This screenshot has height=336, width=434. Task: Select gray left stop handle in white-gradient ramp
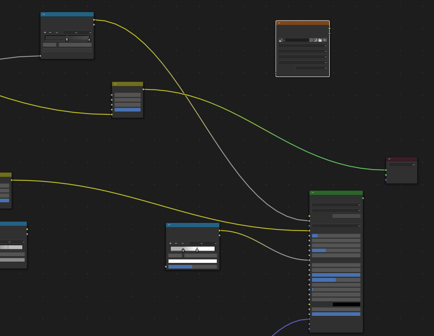click(183, 250)
